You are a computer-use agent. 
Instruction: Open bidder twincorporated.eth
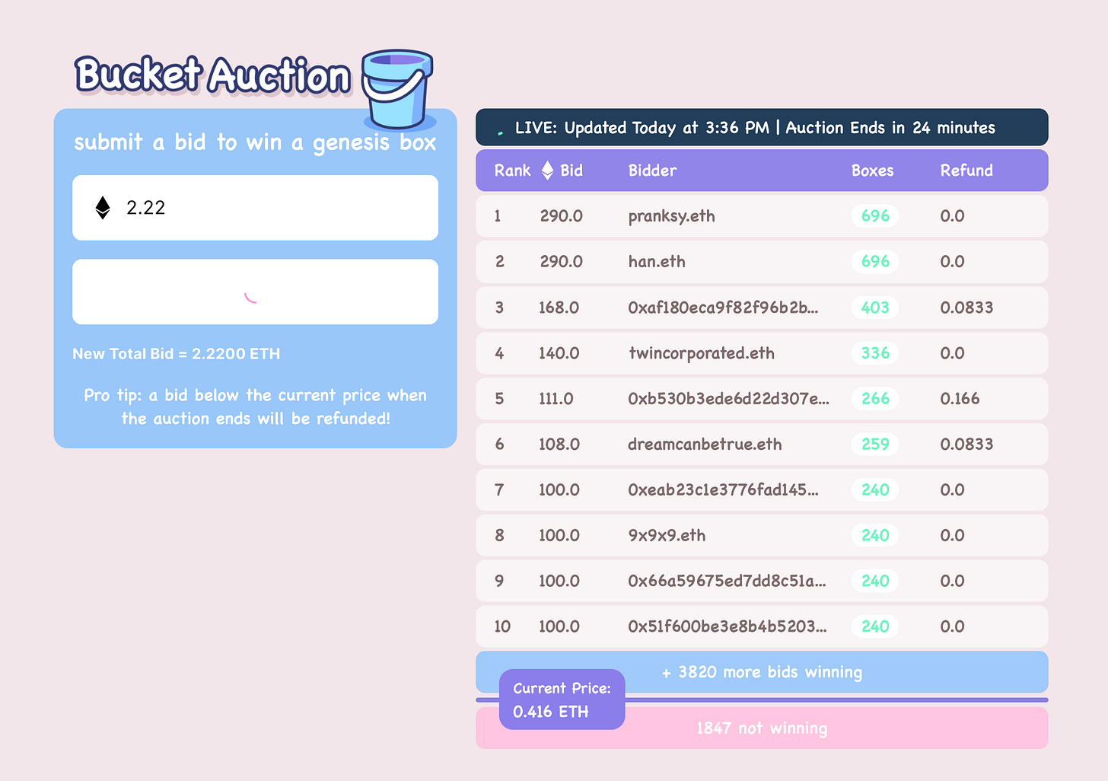click(701, 353)
